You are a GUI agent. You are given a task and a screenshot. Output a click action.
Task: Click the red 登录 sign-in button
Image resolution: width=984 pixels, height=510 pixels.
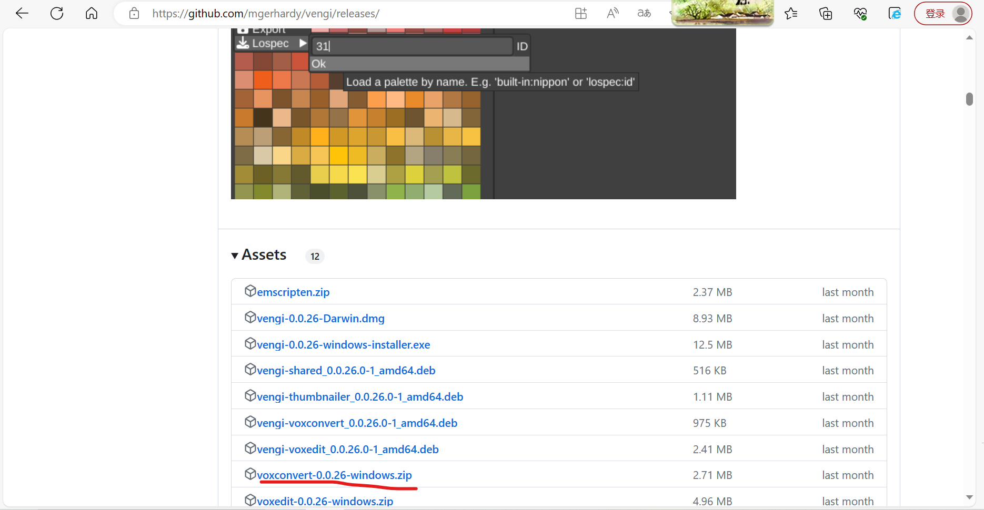click(x=943, y=14)
